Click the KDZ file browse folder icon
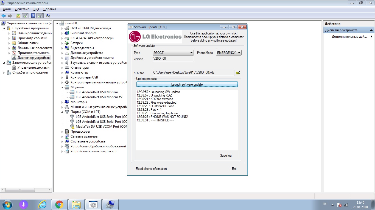 238,73
